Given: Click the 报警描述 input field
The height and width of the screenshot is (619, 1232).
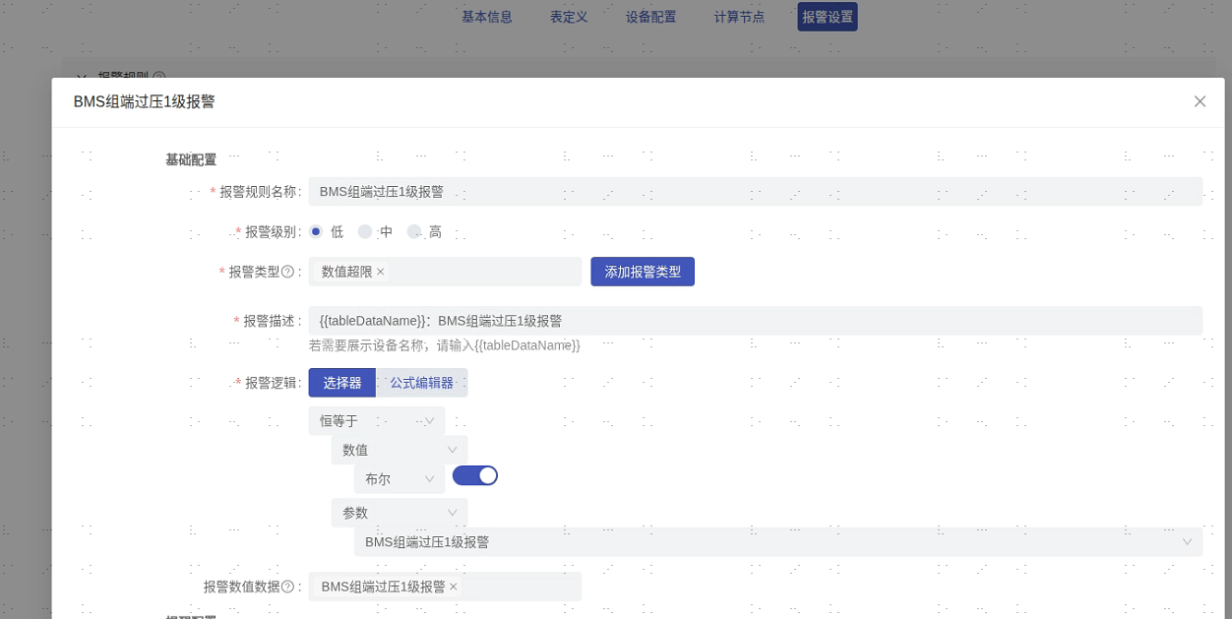Looking at the screenshot, I should coord(755,321).
